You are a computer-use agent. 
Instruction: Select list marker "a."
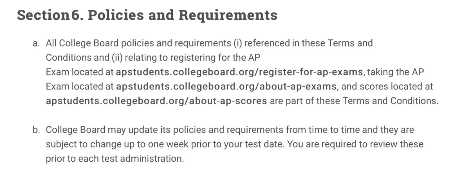tap(36, 44)
